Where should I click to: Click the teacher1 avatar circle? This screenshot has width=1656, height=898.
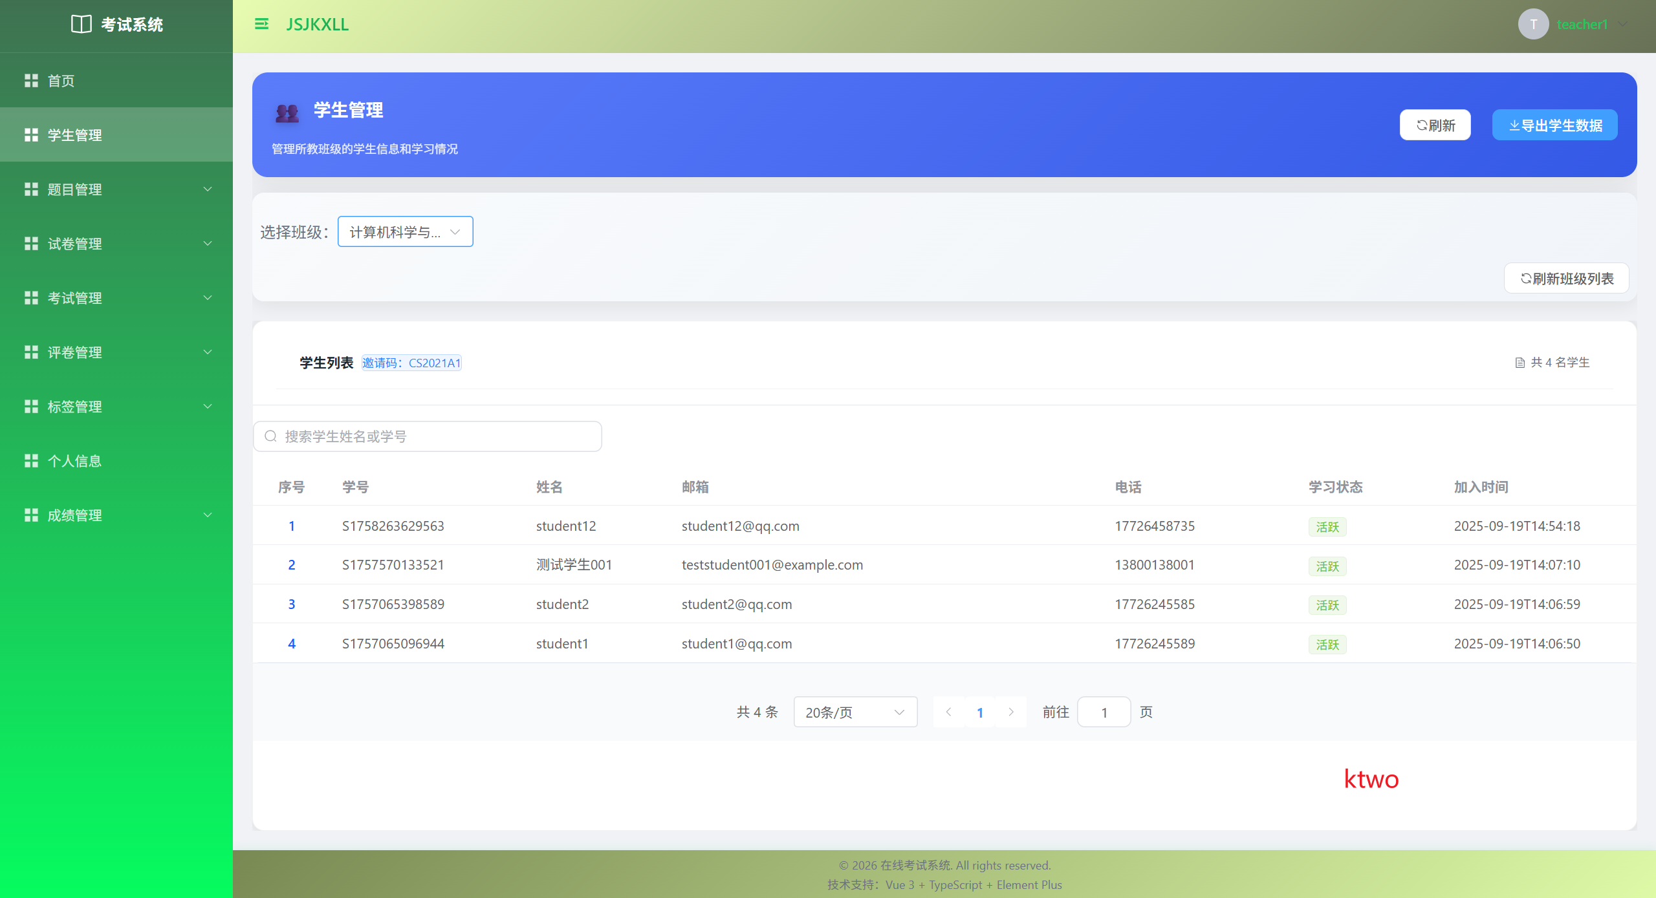1532,25
